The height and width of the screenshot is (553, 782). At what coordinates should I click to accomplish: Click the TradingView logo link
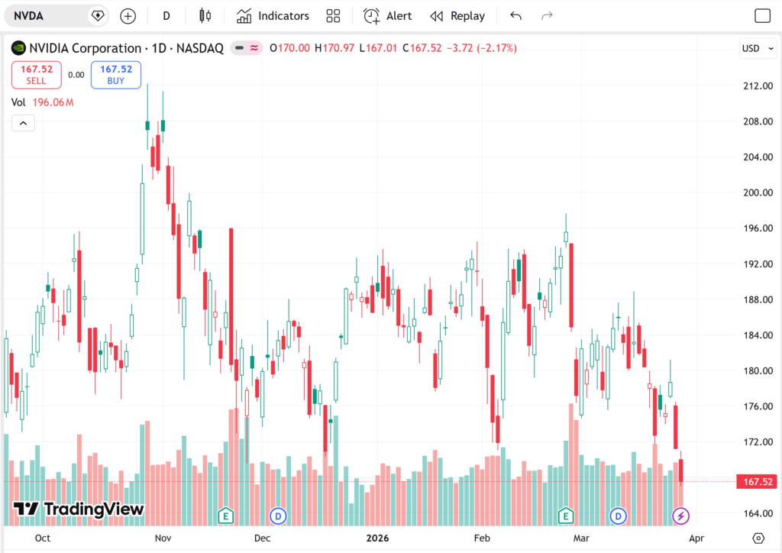click(x=79, y=509)
